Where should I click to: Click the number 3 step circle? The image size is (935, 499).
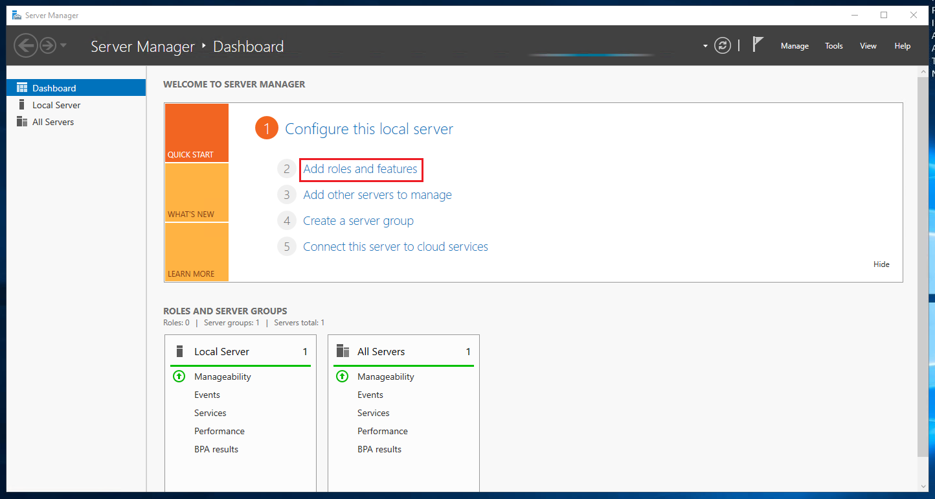tap(287, 195)
